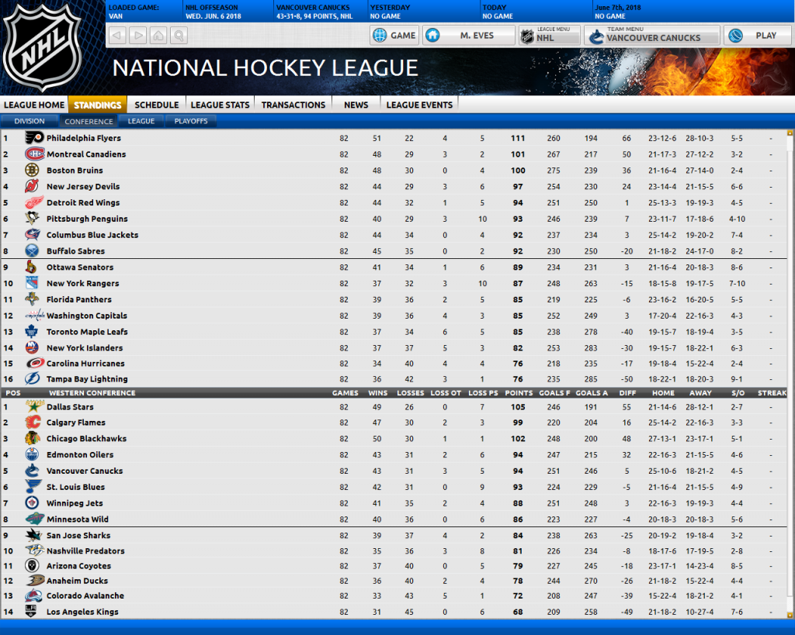795x635 pixels.
Task: Open the League Stats tab
Action: tap(220, 105)
